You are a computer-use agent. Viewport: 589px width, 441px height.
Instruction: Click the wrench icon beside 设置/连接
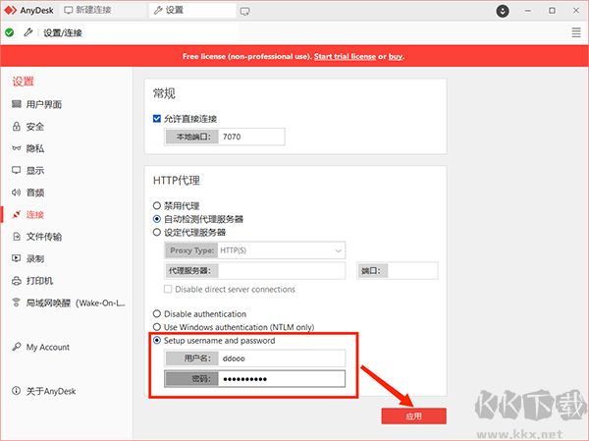tap(27, 32)
